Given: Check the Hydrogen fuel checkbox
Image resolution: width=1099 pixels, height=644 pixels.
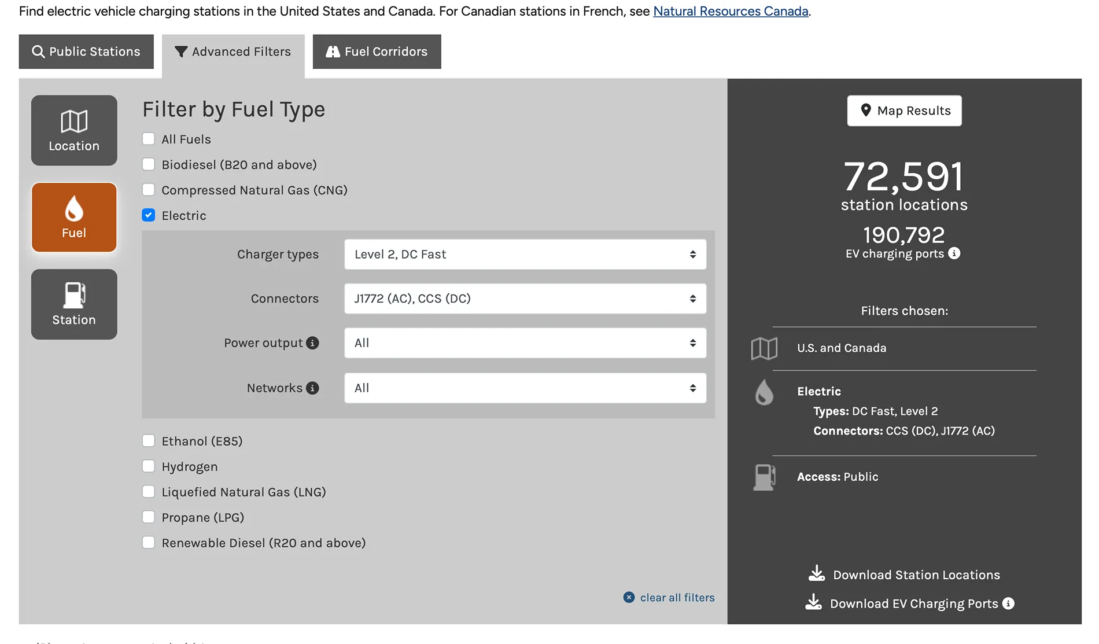Looking at the screenshot, I should tap(149, 466).
